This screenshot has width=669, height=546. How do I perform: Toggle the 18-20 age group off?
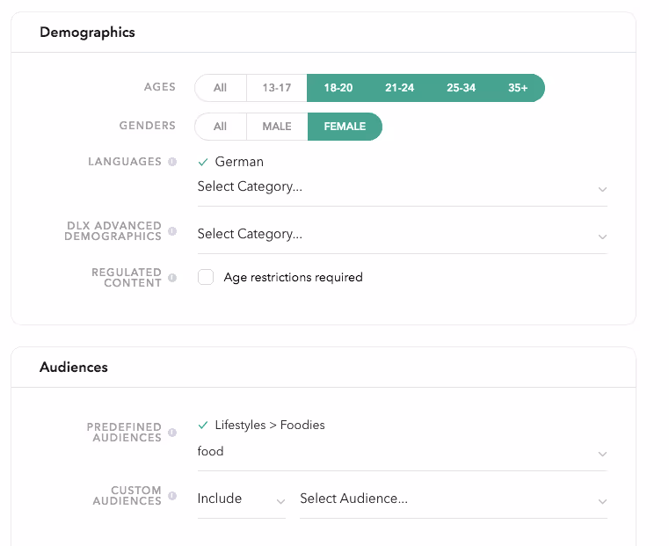338,88
